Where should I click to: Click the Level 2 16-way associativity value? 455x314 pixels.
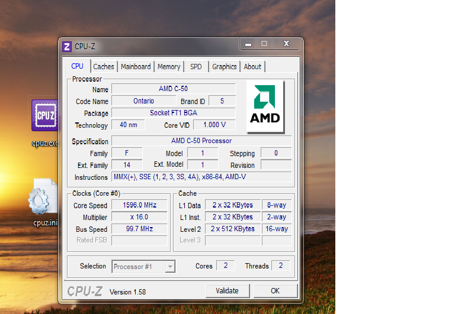(x=277, y=229)
